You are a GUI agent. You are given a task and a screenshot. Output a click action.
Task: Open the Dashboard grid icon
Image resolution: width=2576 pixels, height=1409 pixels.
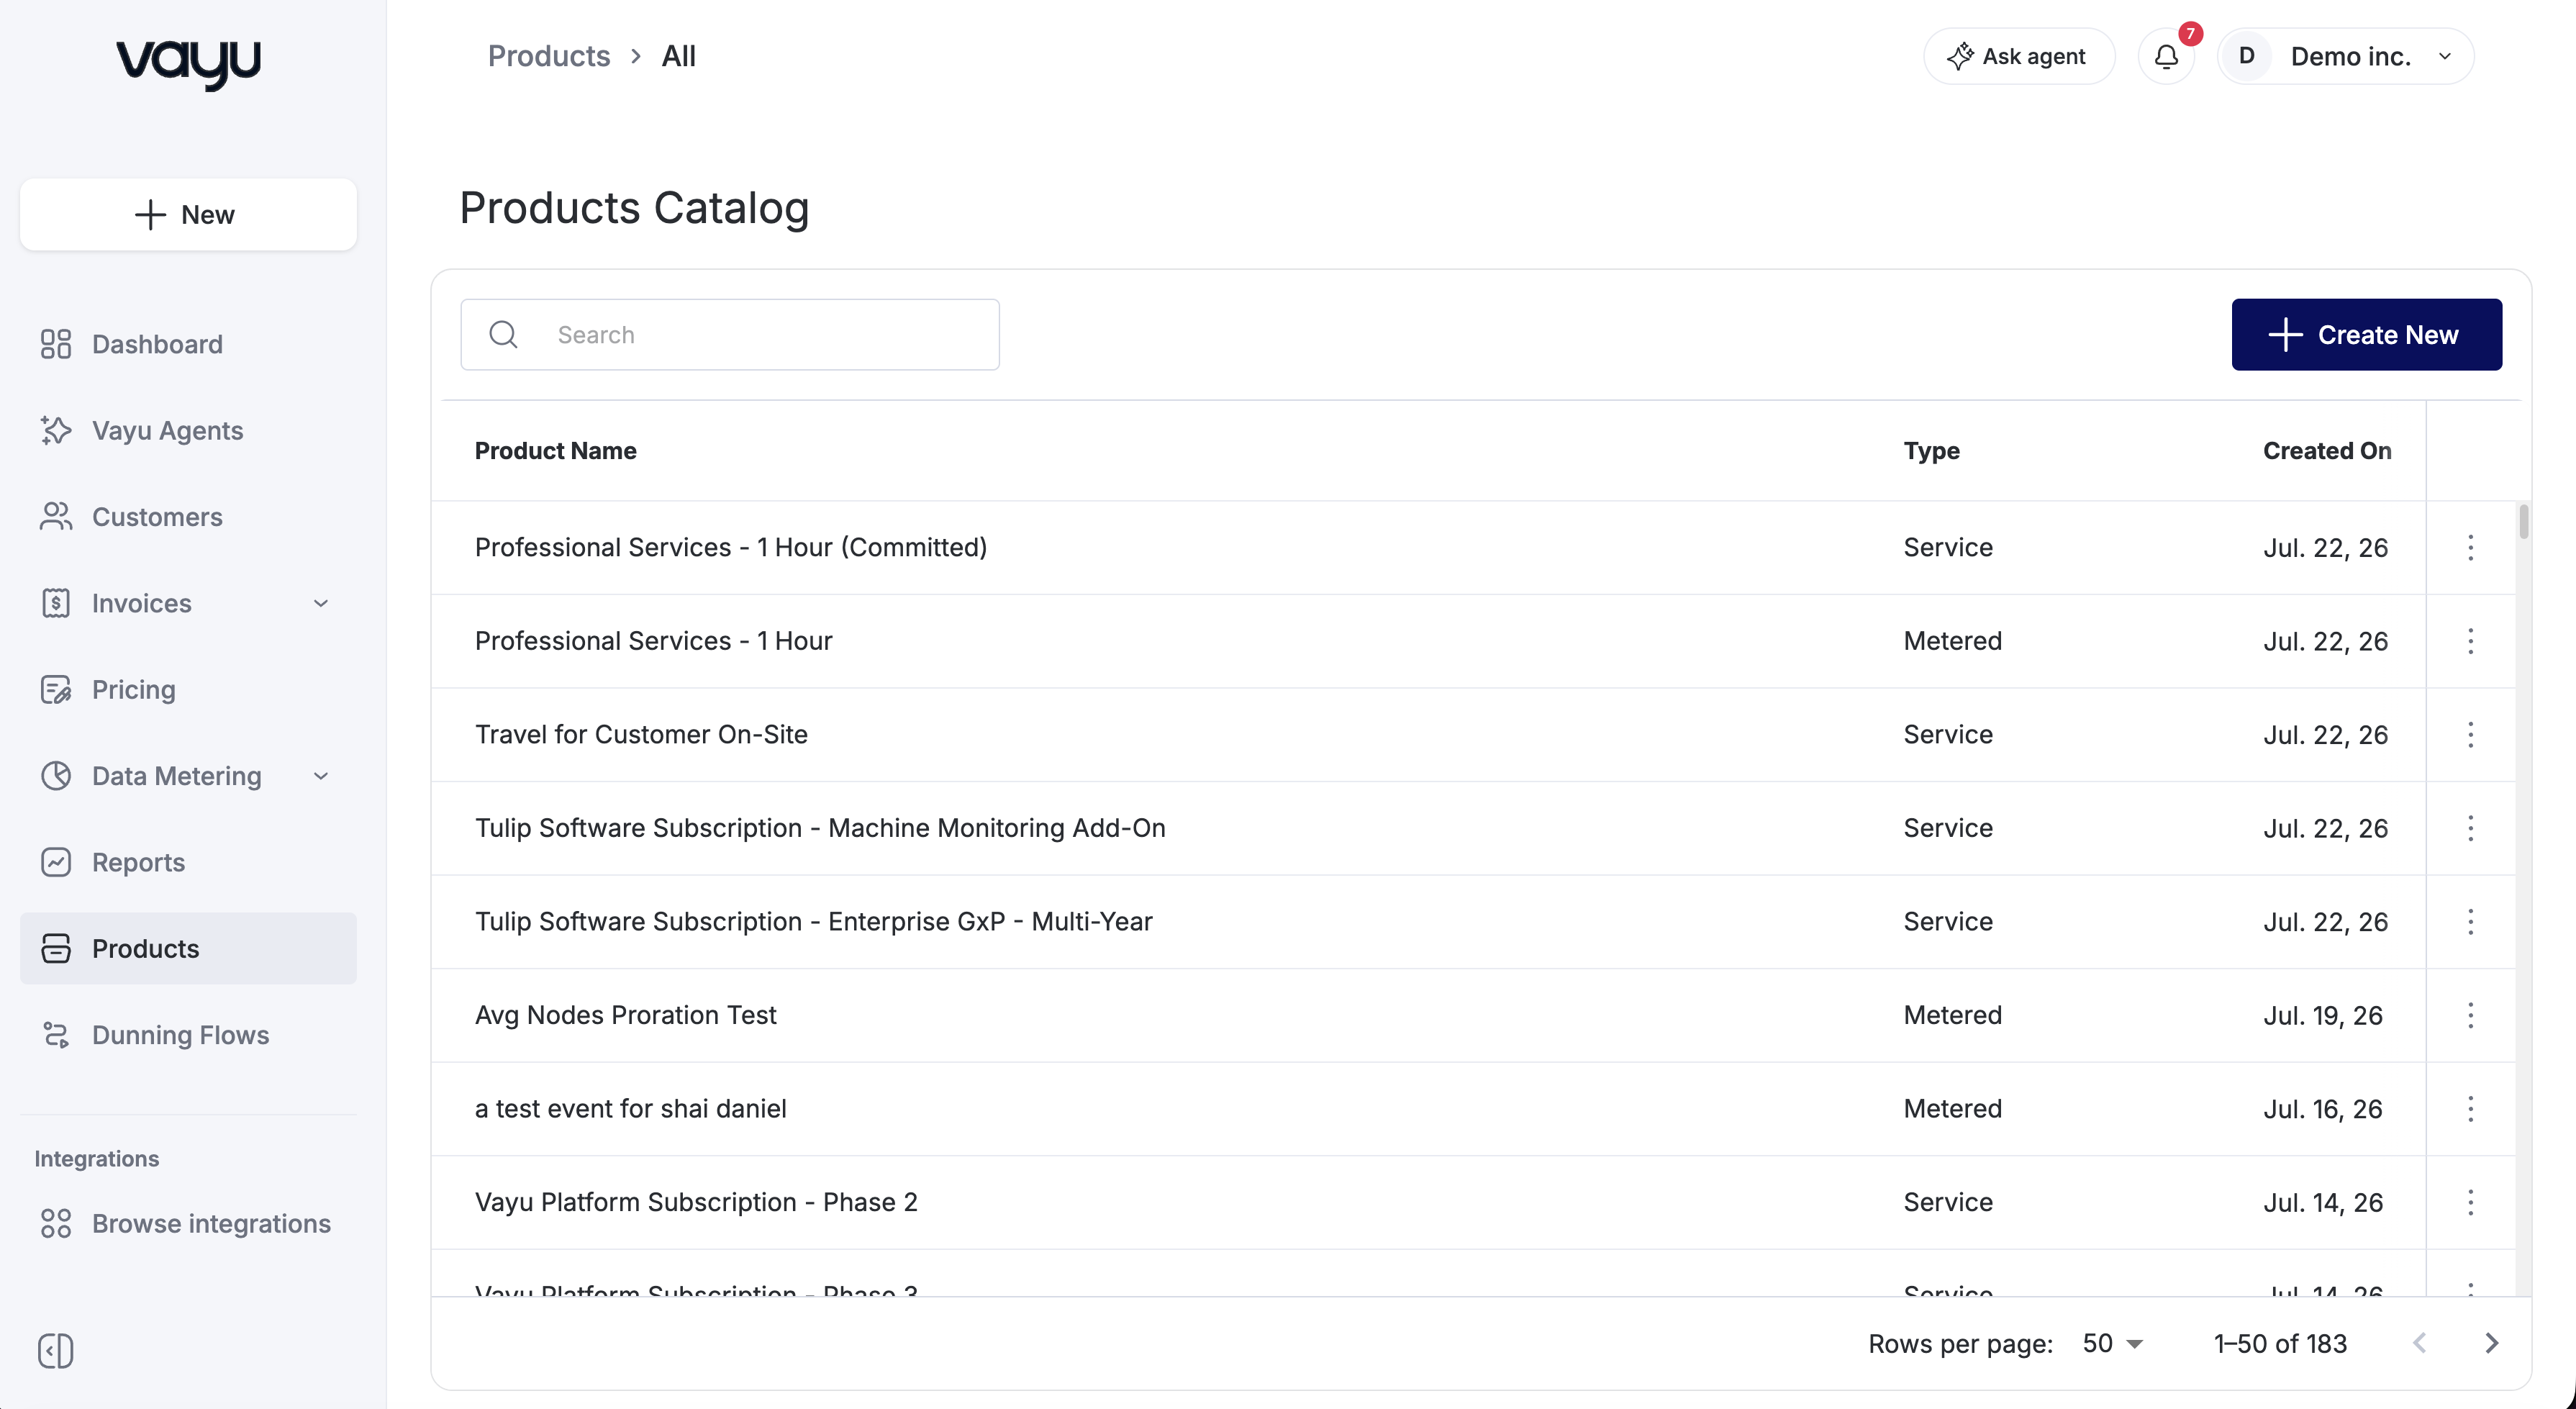click(56, 344)
